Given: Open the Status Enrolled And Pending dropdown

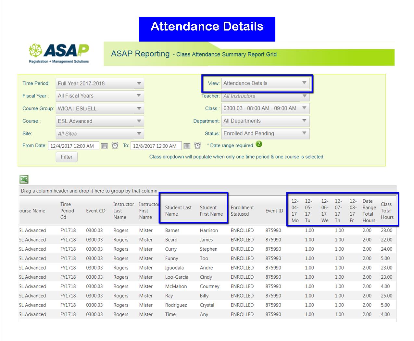Looking at the screenshot, I should pyautogui.click(x=304, y=133).
